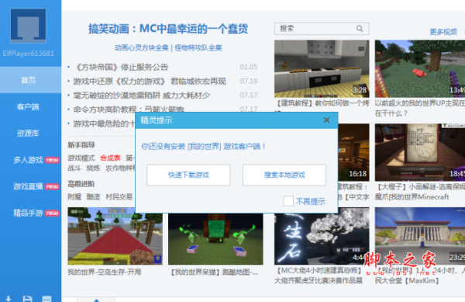This screenshot has width=465, height=302.
Task: Click the download arrow icon in sidebar bottom
Action: 9,299
